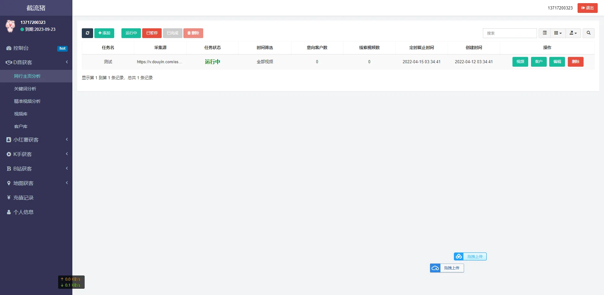Open the 客户库 sidebar item
The image size is (604, 295).
[x=21, y=126]
